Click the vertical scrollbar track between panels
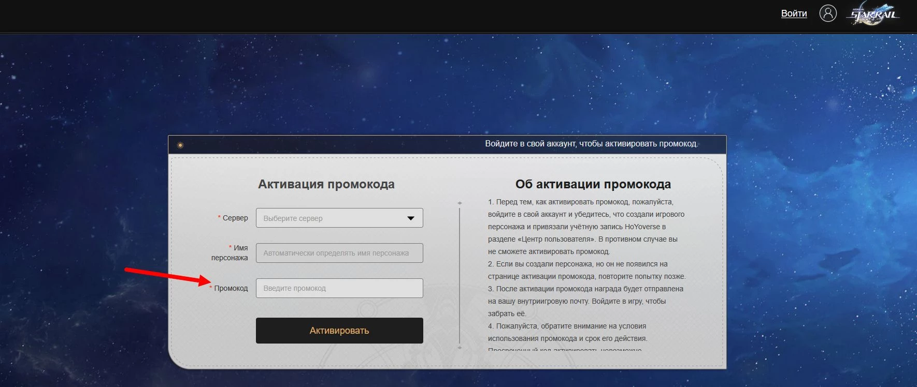The height and width of the screenshot is (387, 917). pos(460,274)
